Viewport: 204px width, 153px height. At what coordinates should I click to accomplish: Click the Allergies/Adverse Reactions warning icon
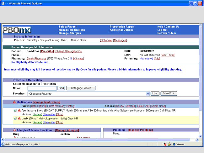pyautogui.click(x=14, y=130)
